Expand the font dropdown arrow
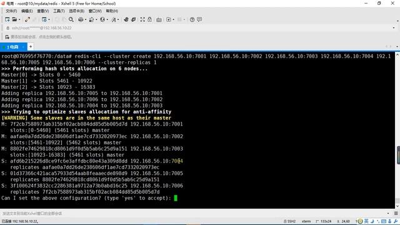 118,19
